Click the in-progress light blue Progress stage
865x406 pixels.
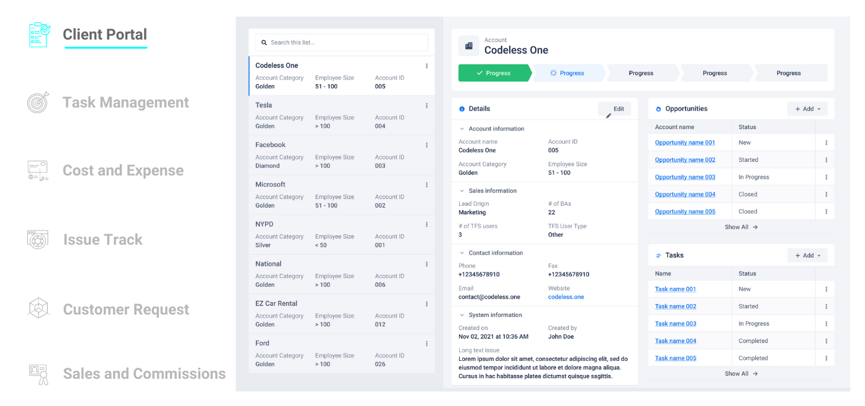tap(568, 73)
